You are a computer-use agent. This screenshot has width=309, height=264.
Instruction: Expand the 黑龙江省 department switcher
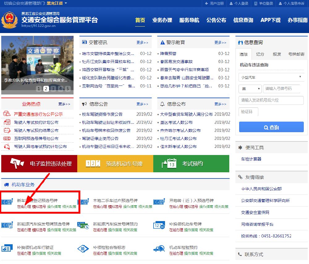coord(57,3)
